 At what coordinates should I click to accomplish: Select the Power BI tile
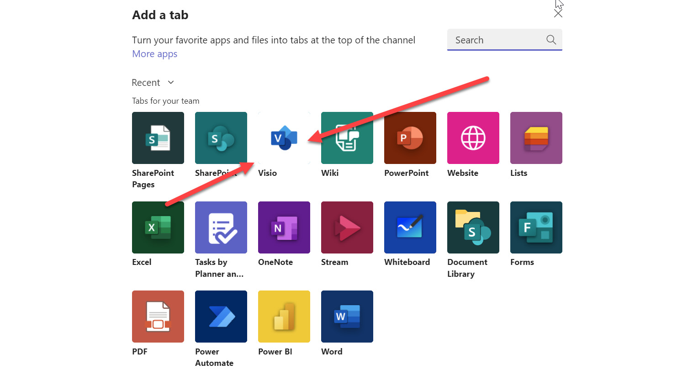(284, 317)
